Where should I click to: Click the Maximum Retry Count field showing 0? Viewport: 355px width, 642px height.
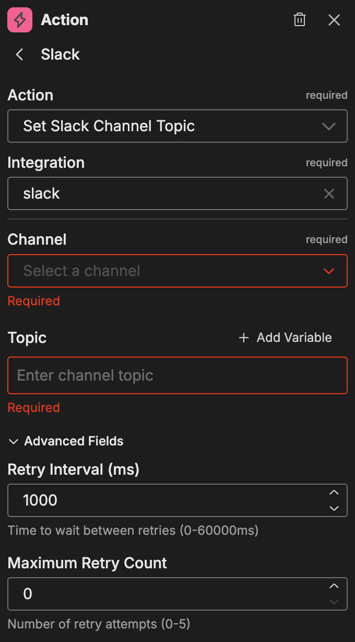[157, 593]
